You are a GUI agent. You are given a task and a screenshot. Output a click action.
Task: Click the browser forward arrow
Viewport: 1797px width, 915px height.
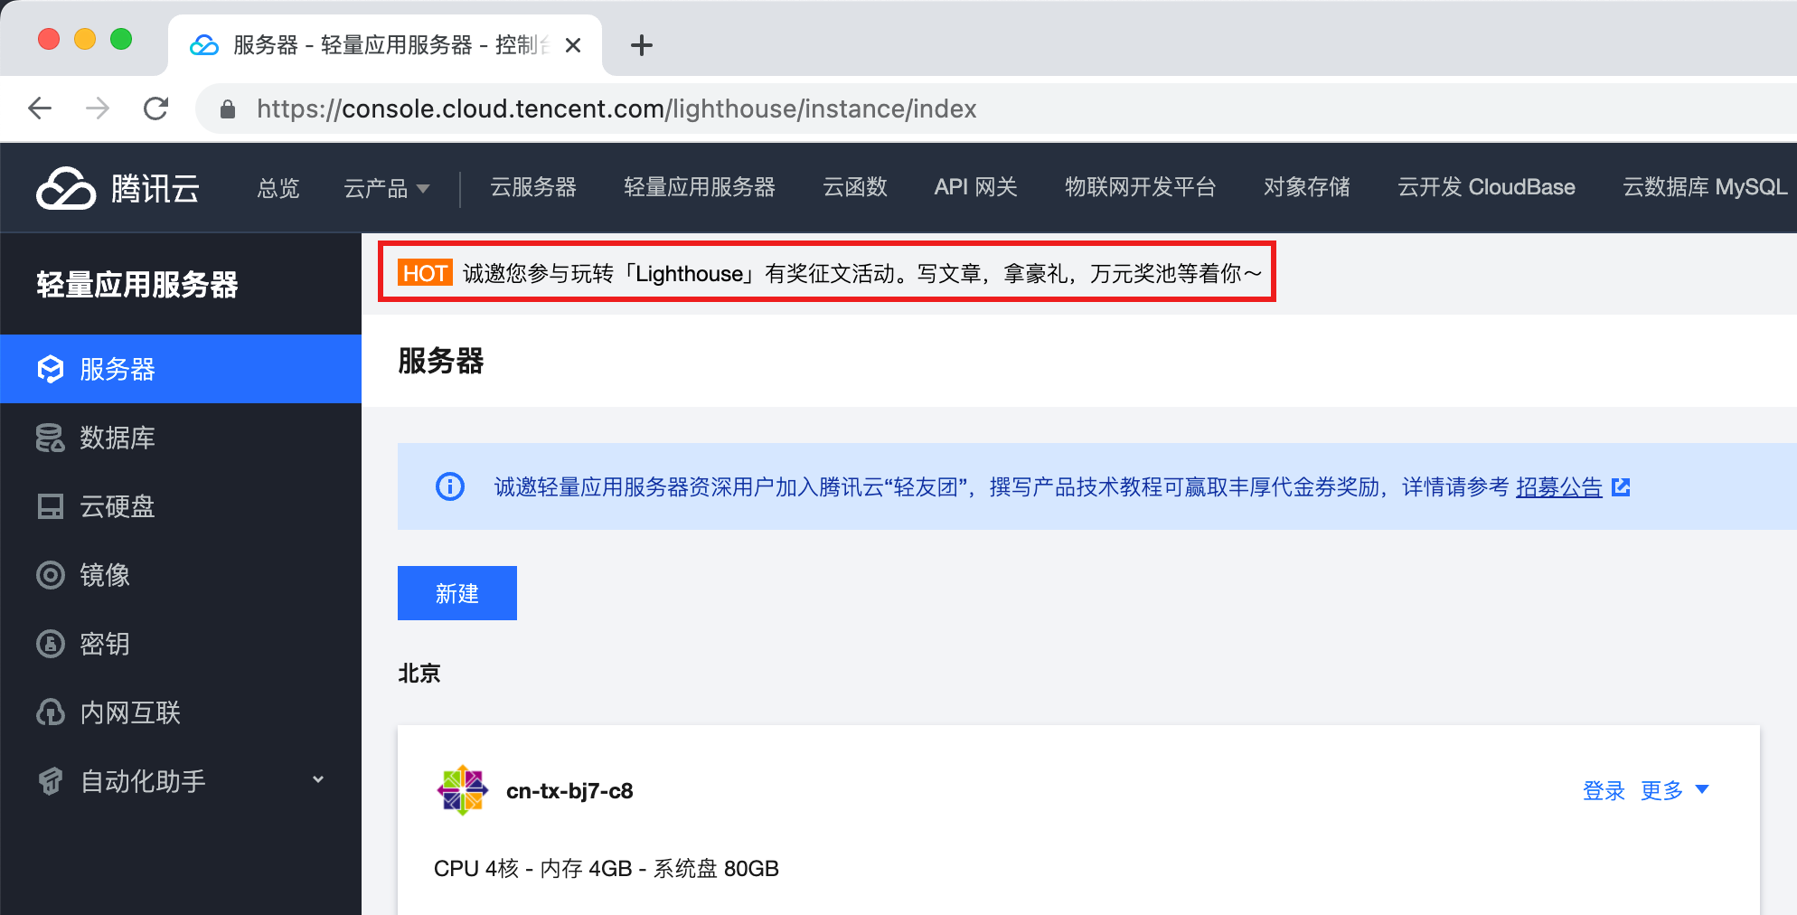point(98,108)
